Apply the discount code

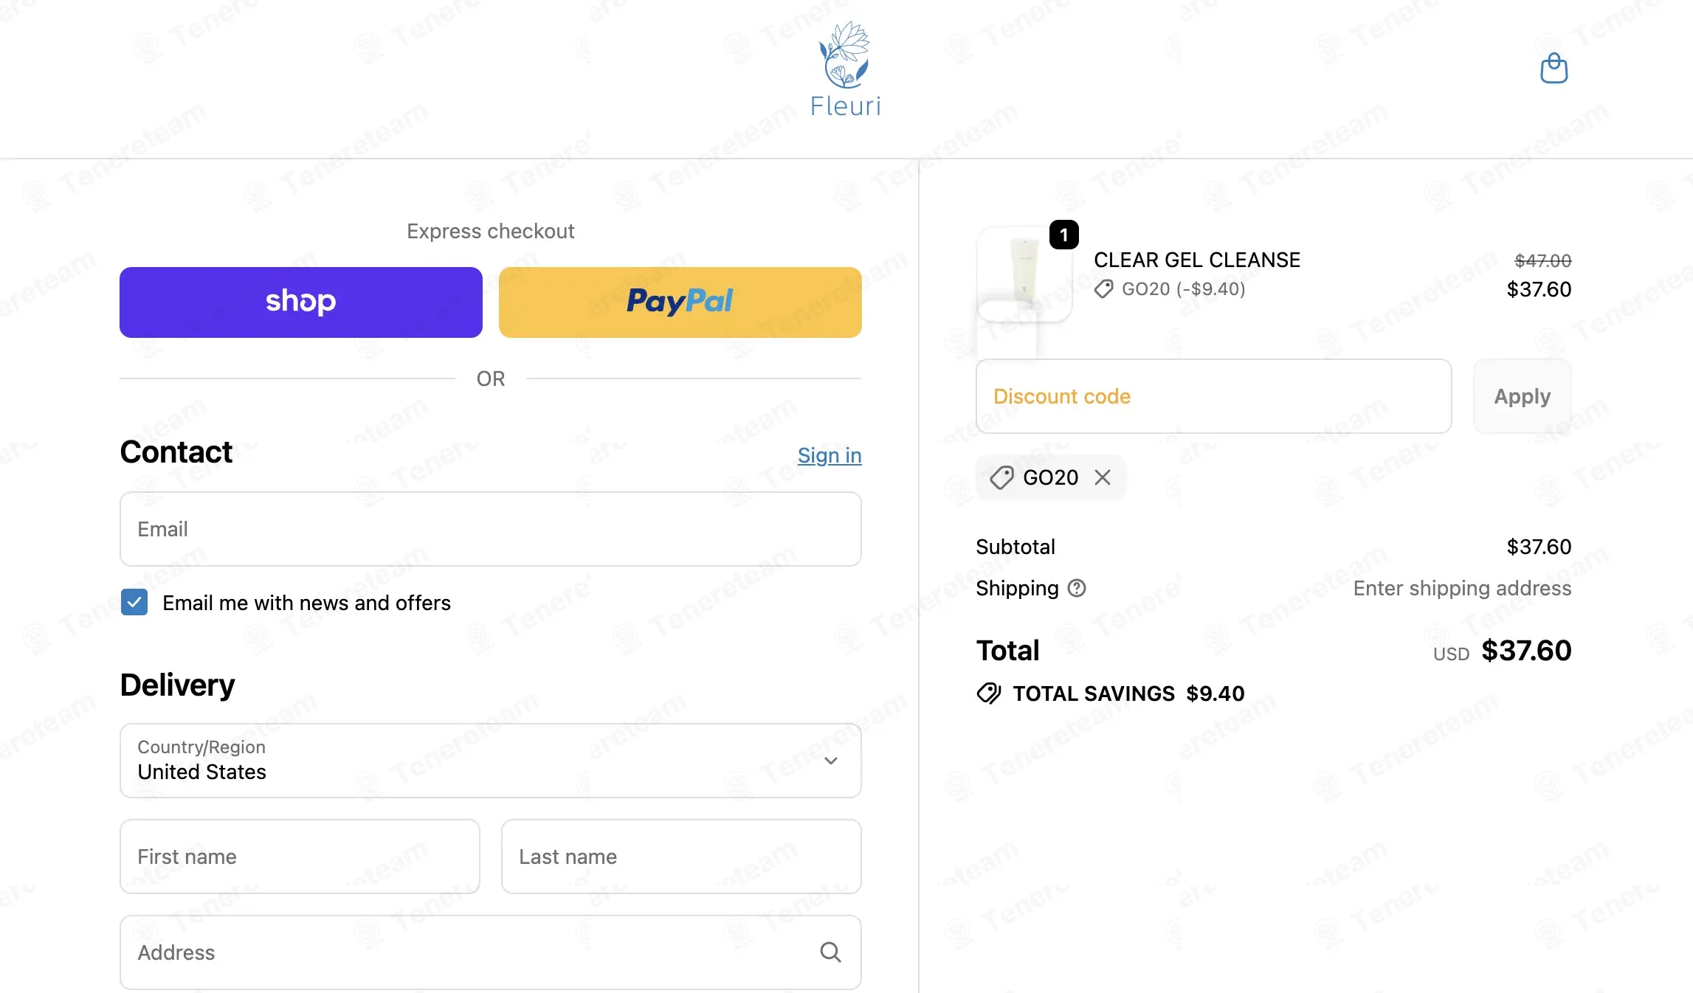[1522, 396]
